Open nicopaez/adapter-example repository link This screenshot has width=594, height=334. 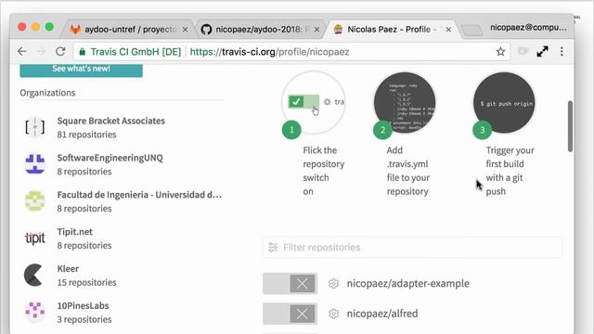tap(408, 283)
